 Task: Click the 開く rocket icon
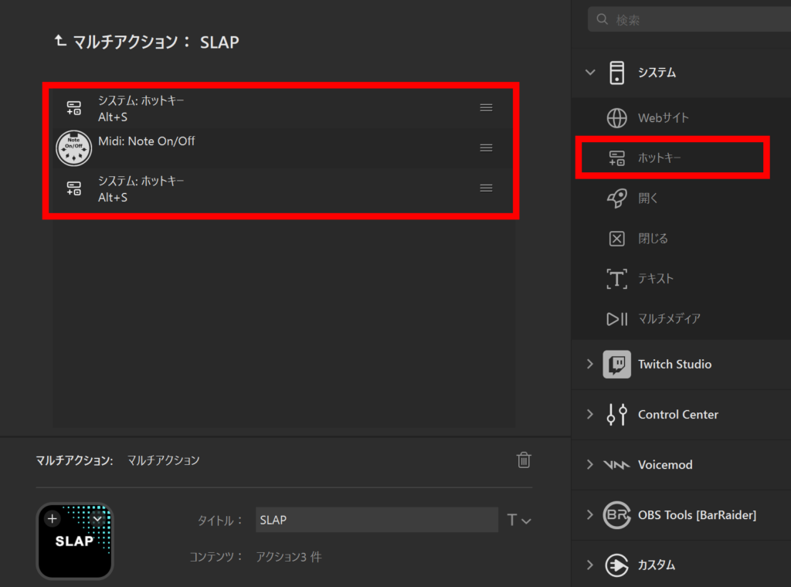tap(616, 198)
